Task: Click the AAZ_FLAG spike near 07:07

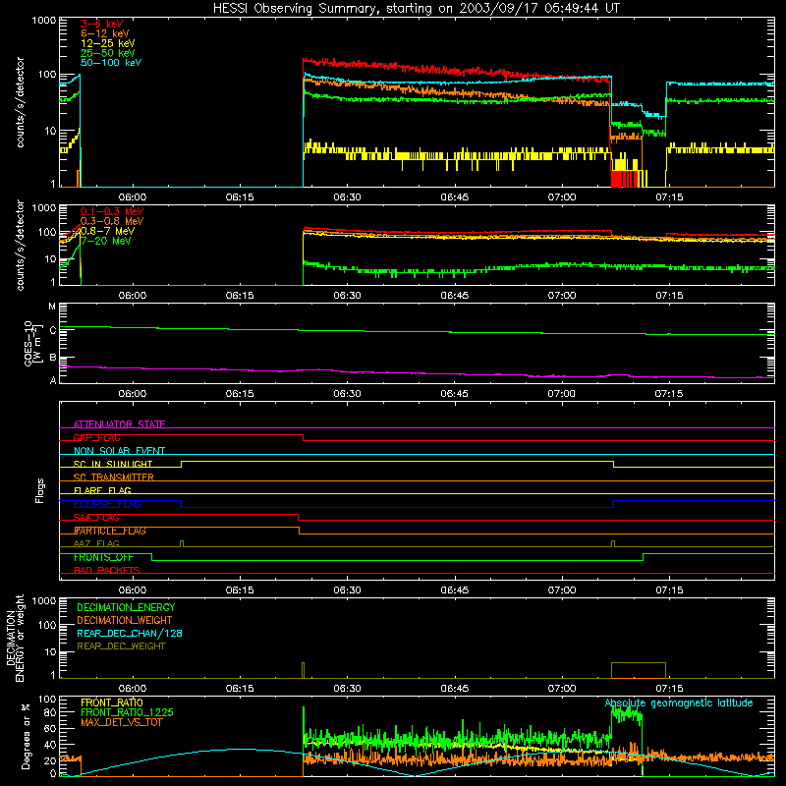Action: (612, 544)
